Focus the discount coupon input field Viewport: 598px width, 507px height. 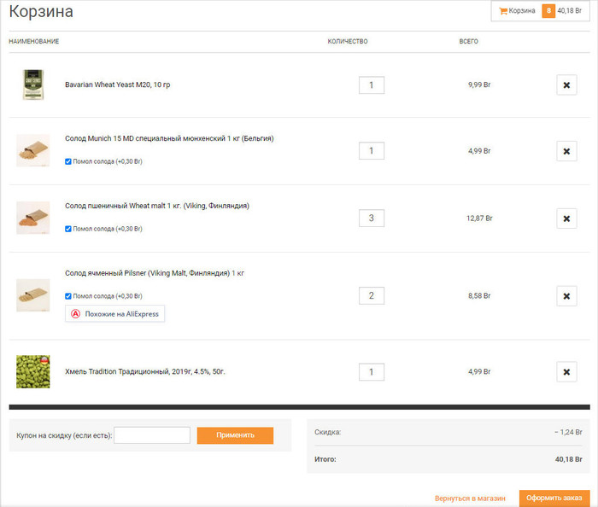(152, 435)
